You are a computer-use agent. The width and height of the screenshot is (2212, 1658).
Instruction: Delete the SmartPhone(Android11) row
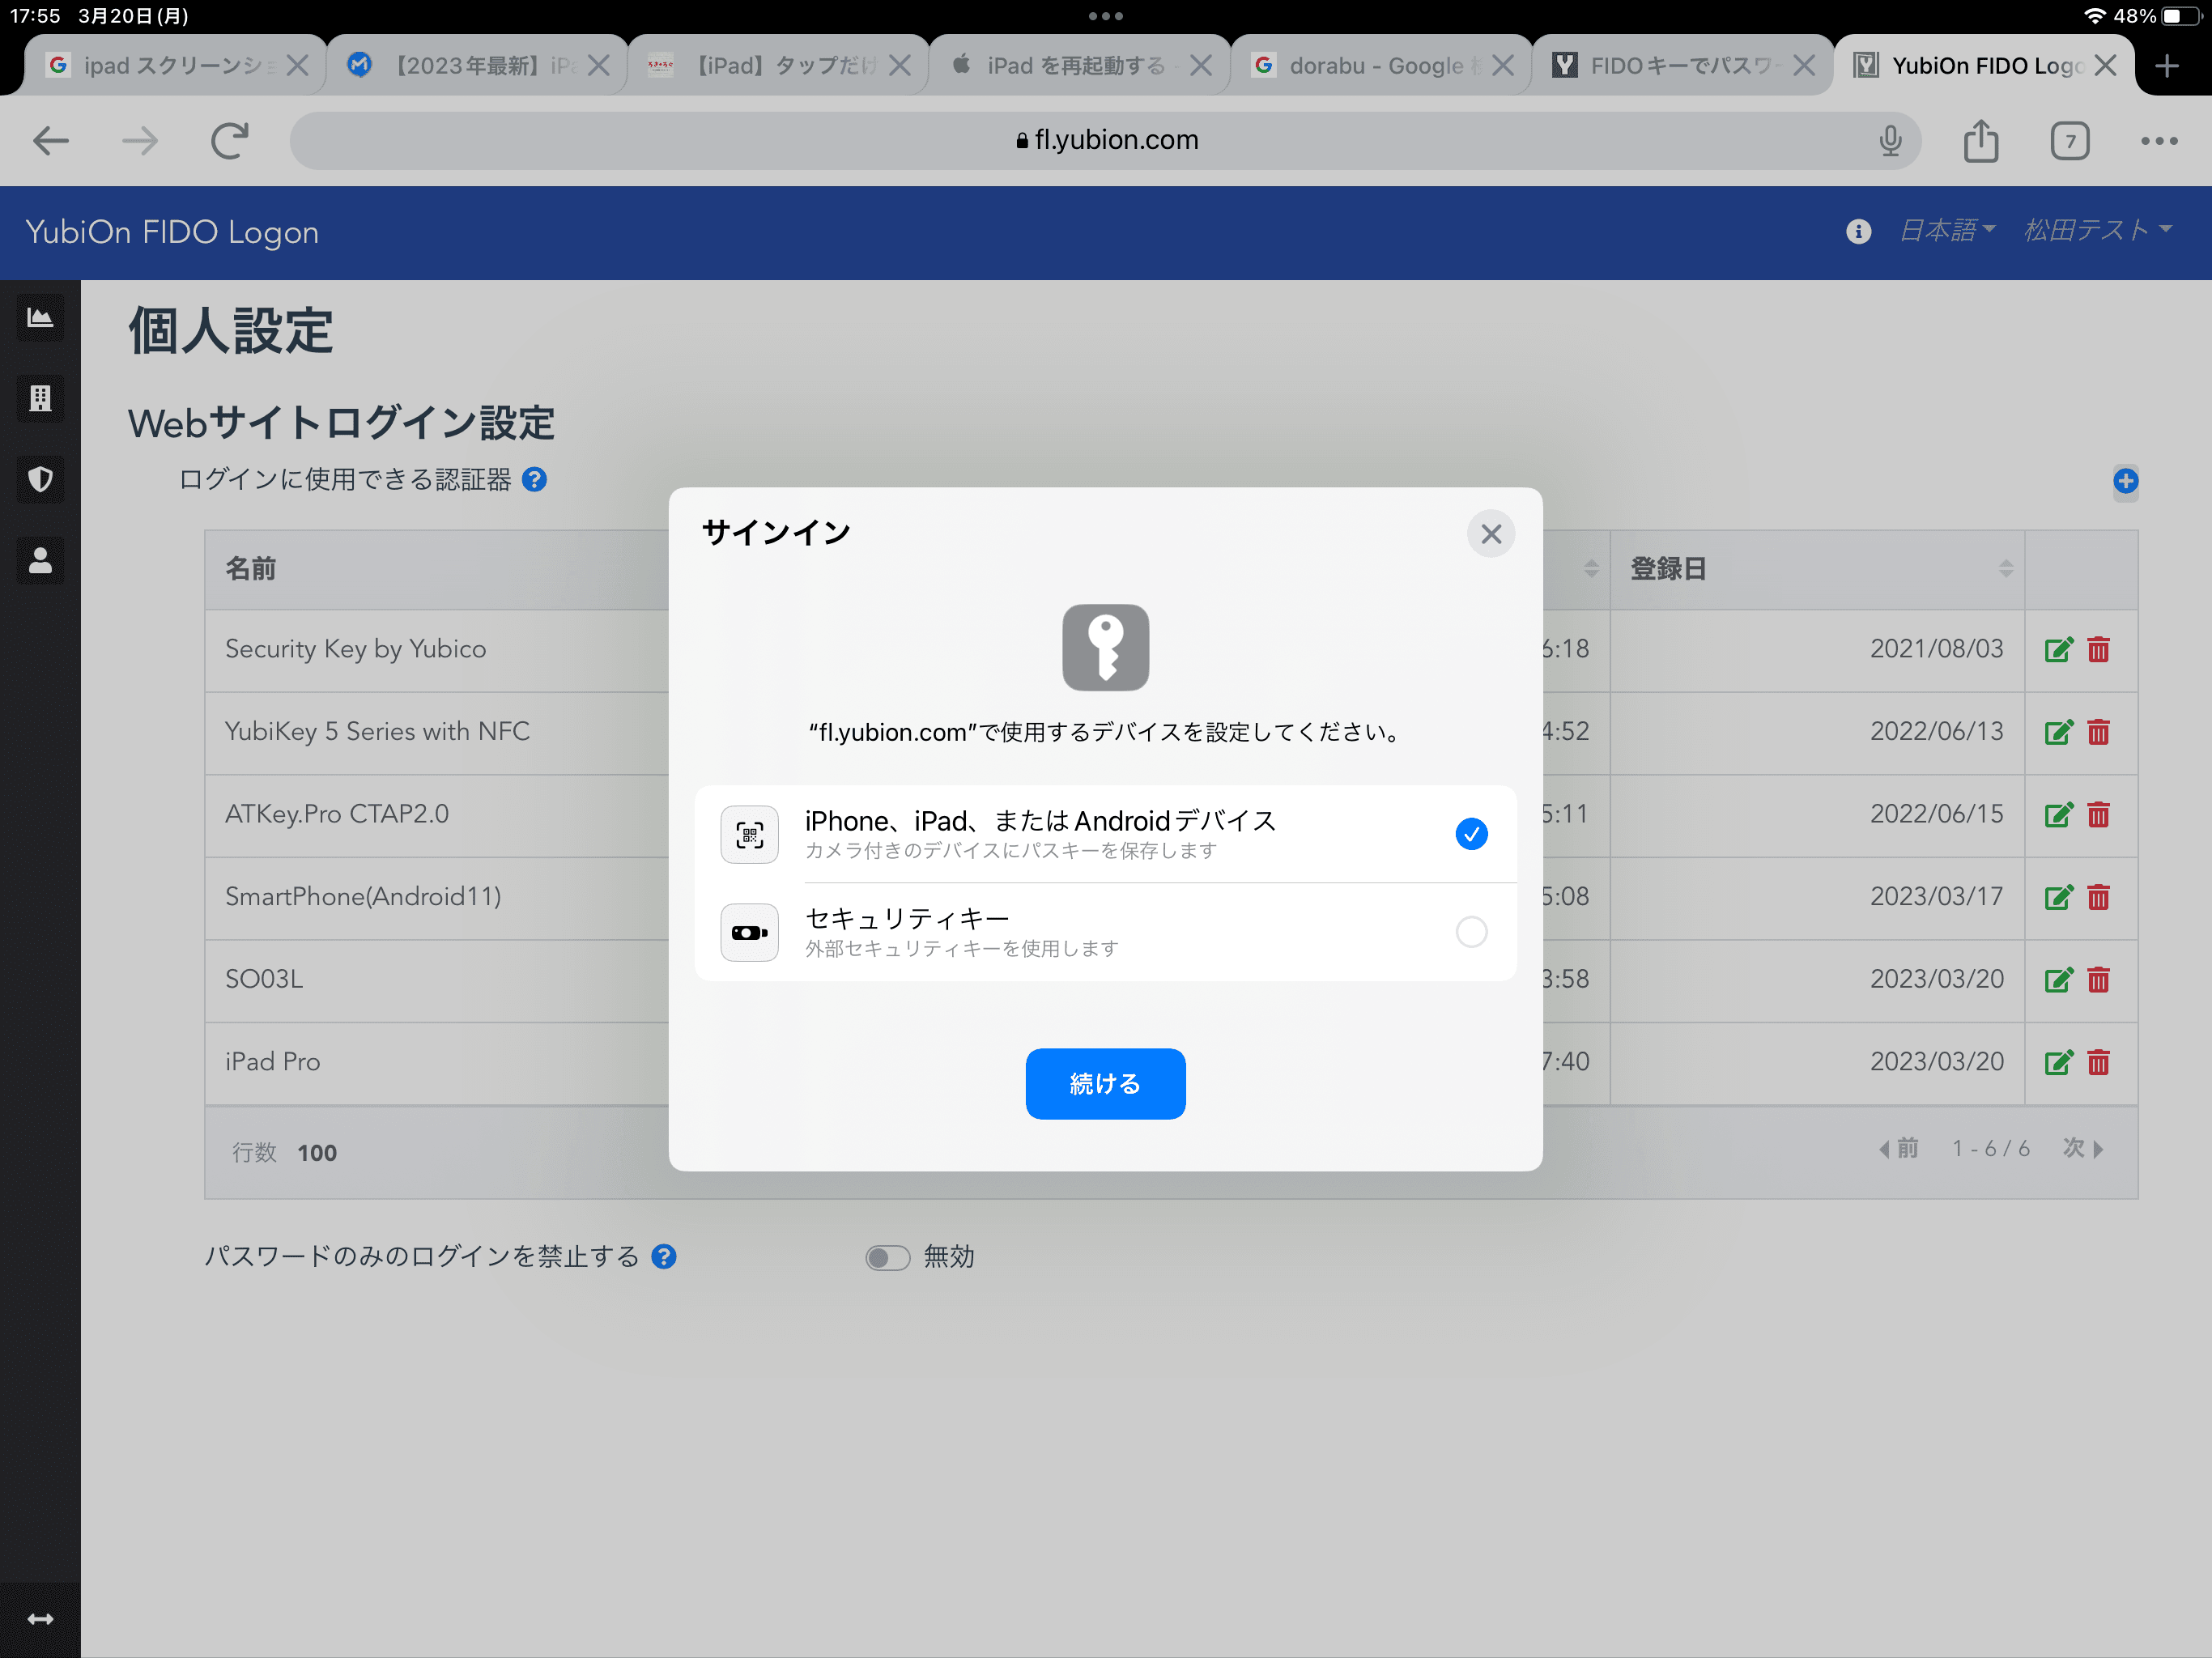2098,897
